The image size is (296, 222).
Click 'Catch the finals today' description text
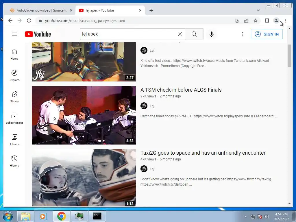(209, 116)
